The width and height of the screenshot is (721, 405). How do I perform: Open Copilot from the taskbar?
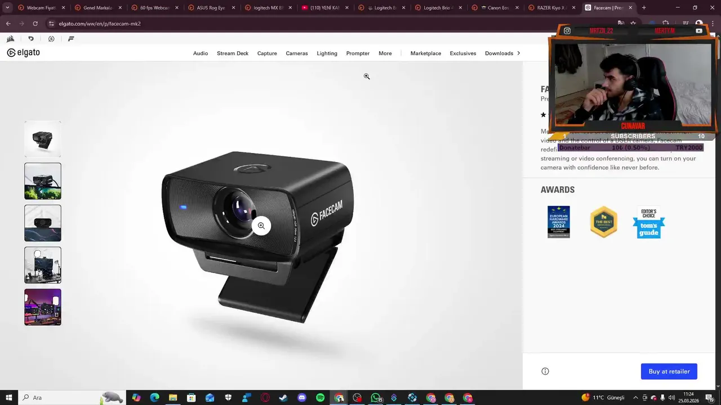(136, 398)
